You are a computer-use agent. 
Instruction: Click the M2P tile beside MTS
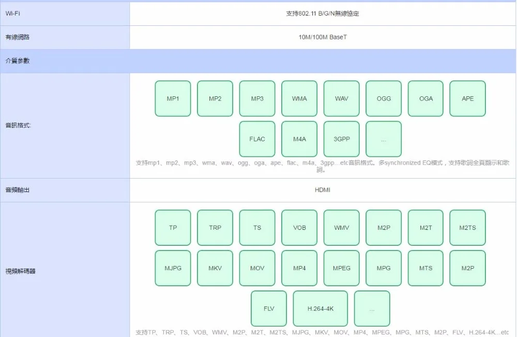pyautogui.click(x=467, y=268)
